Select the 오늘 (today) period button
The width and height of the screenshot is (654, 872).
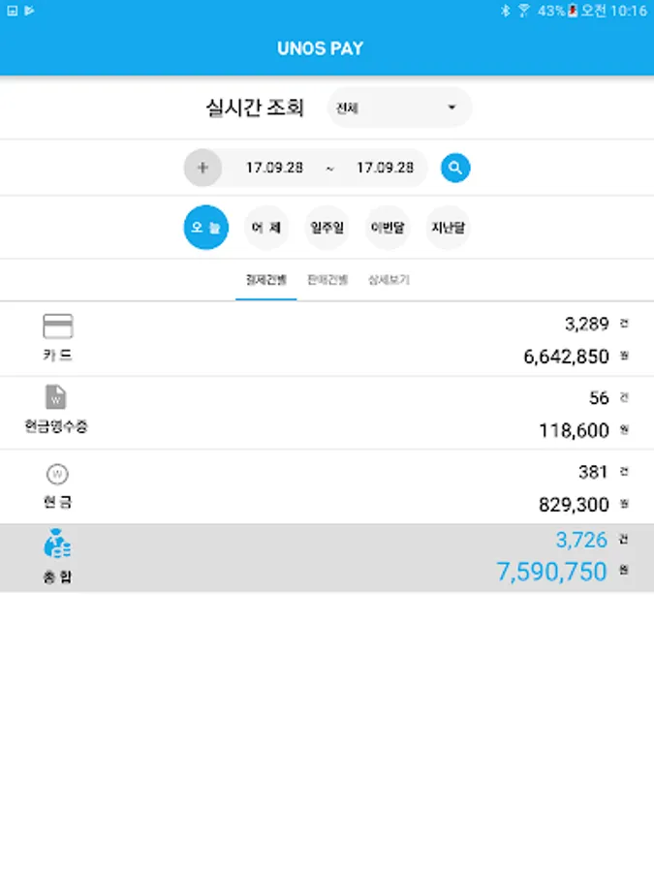click(x=206, y=228)
